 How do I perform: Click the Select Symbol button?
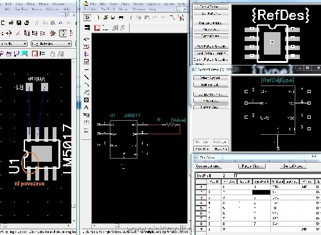(x=211, y=78)
